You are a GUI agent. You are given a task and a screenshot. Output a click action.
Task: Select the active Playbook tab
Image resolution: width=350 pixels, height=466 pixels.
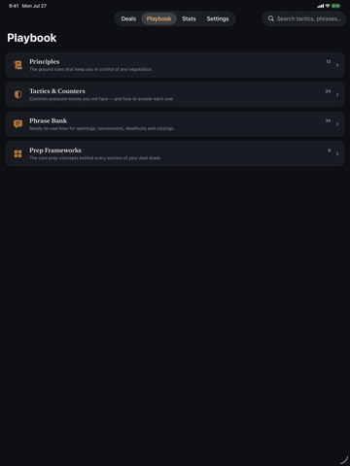pyautogui.click(x=158, y=18)
